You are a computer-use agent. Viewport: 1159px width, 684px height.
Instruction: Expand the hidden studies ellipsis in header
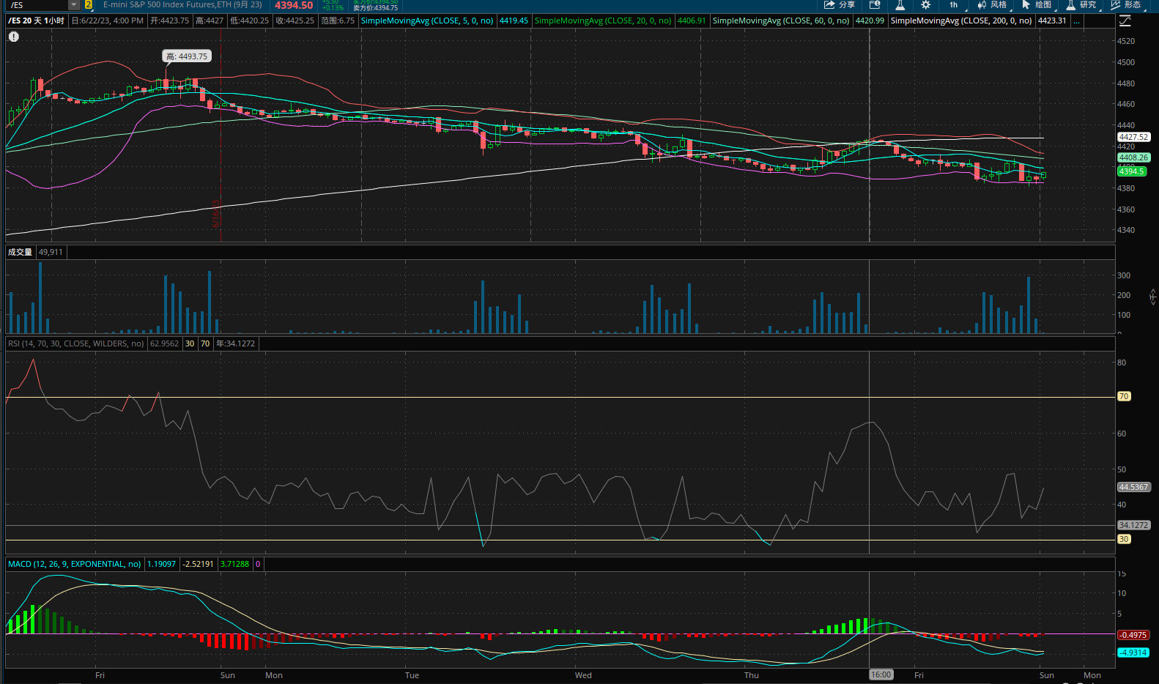(1076, 21)
